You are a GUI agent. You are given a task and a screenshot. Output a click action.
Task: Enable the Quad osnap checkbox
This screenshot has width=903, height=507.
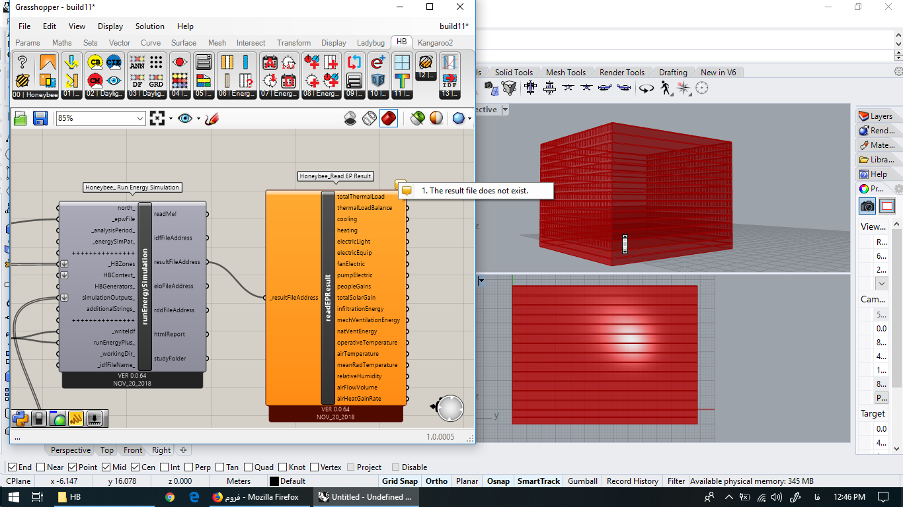(x=249, y=467)
